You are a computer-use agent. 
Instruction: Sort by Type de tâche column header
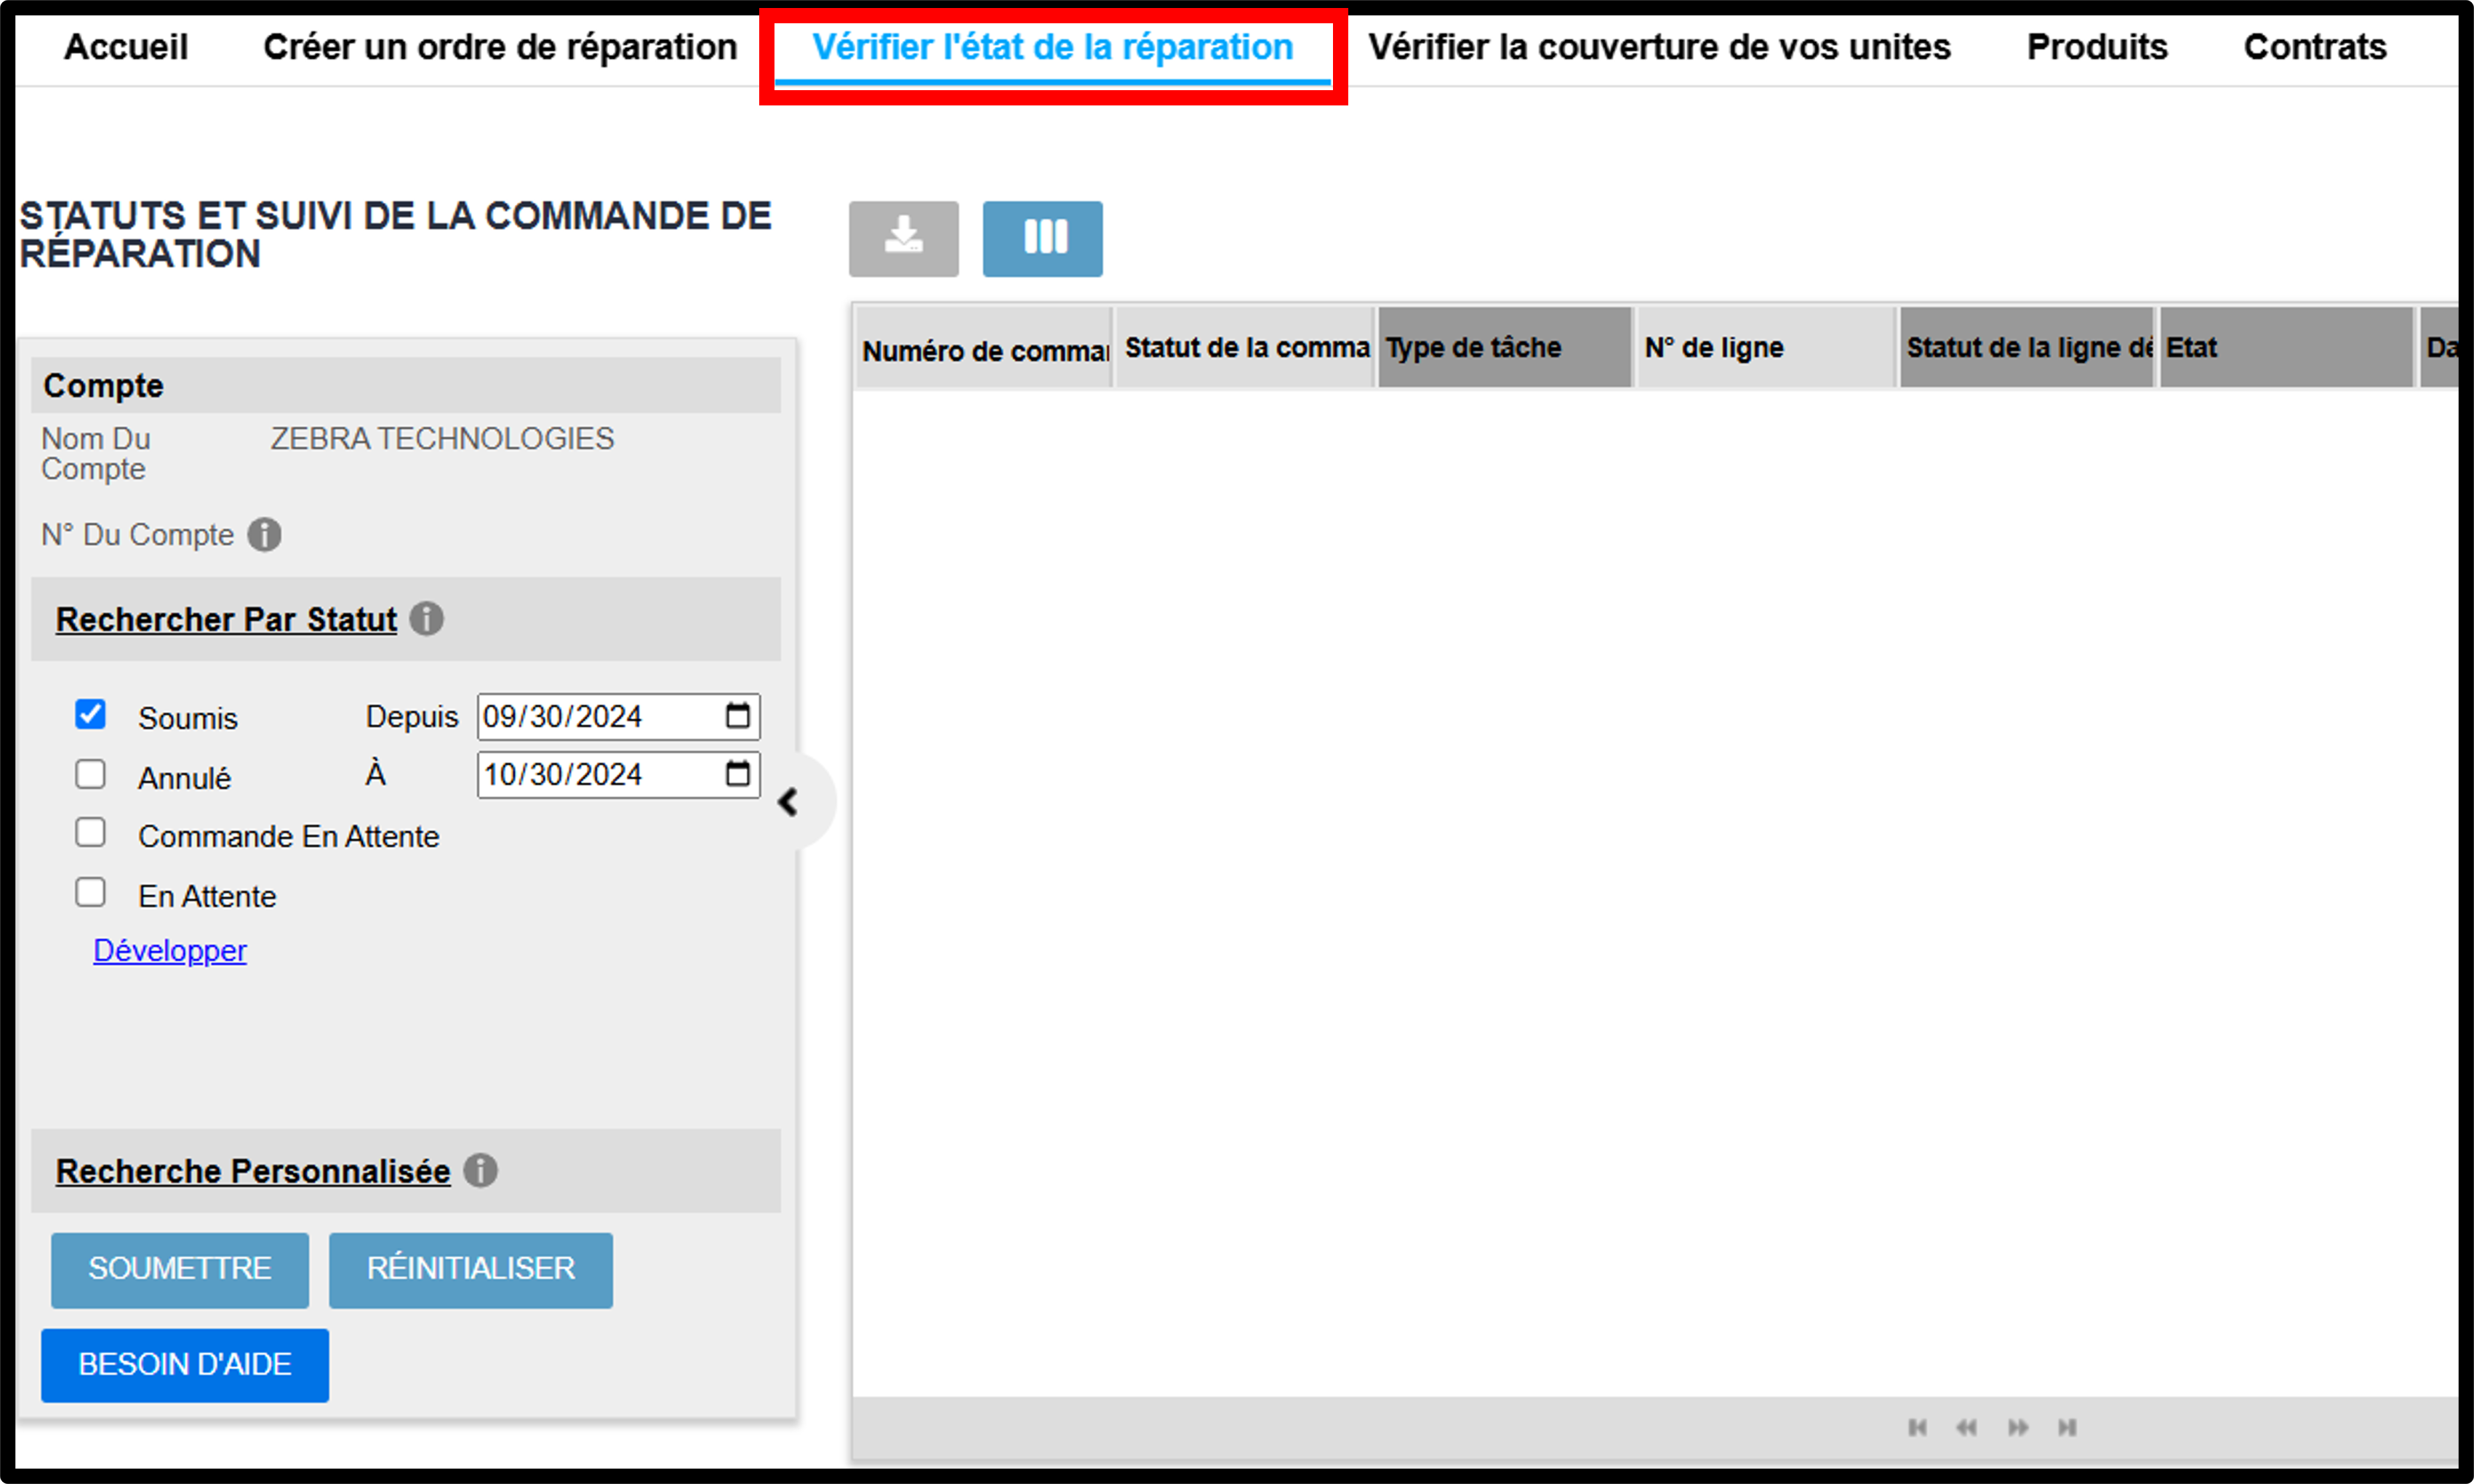[1505, 348]
